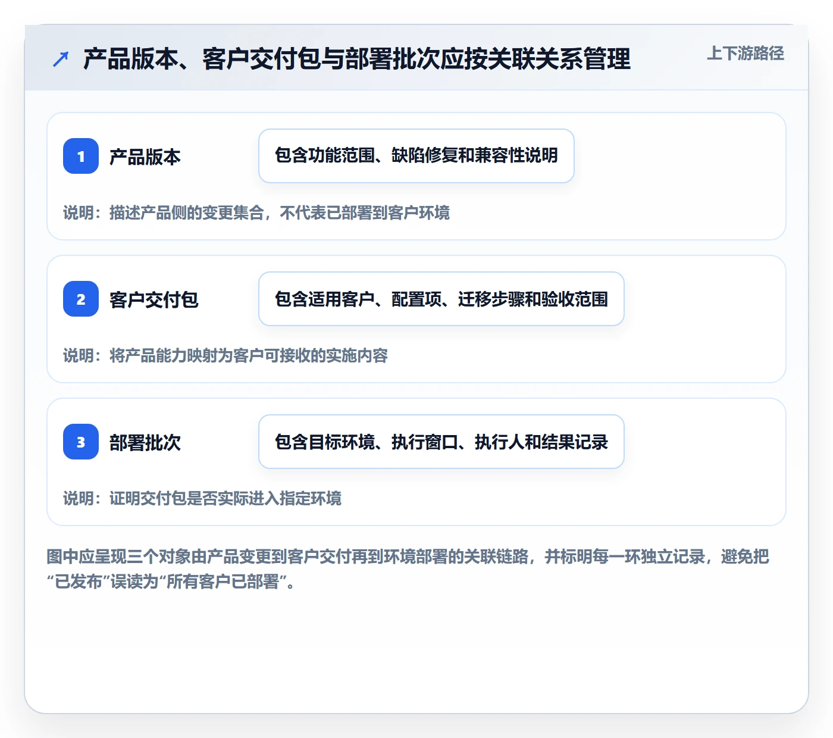The image size is (833, 738).
Task: Click the box 包含功能范围、缺陷修复和兼容性说明
Action: click(416, 156)
